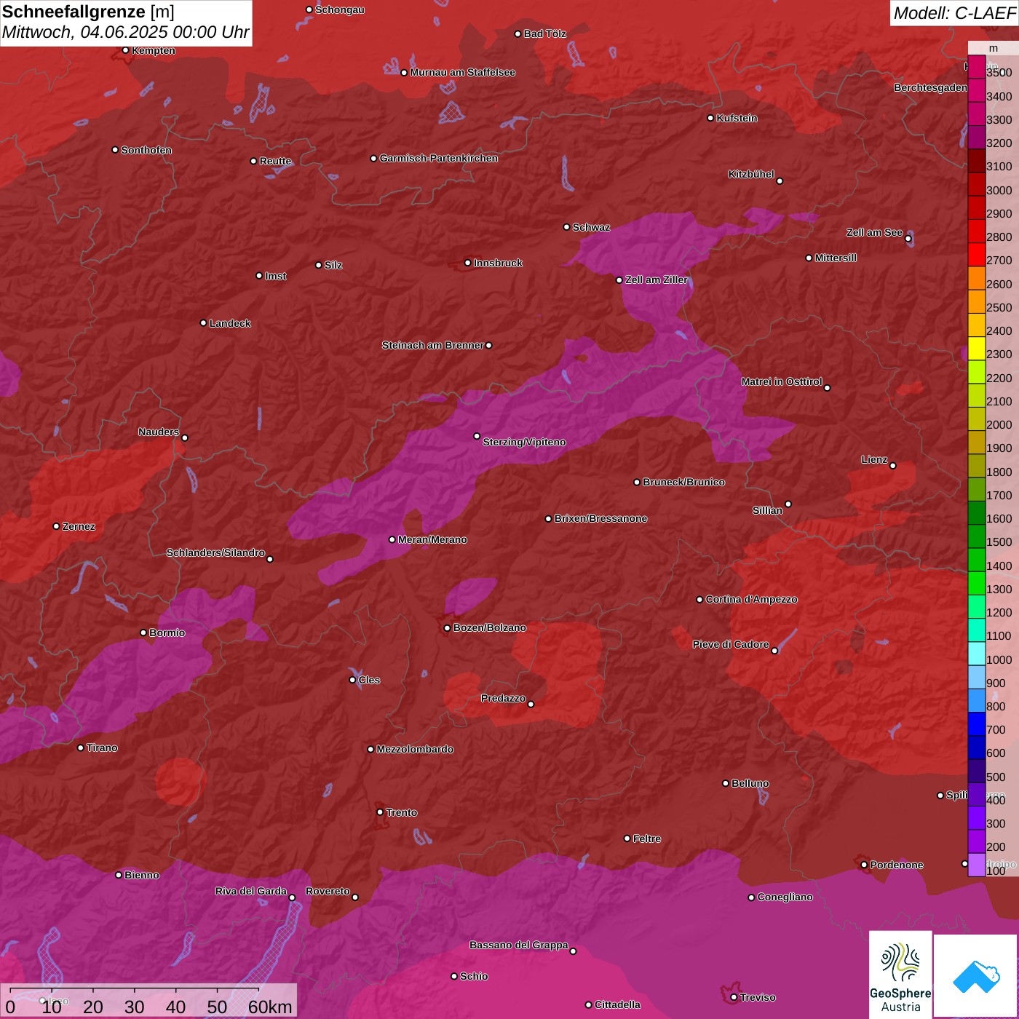The height and width of the screenshot is (1019, 1019).
Task: Click the Zell am Ziller label
Action: [656, 279]
